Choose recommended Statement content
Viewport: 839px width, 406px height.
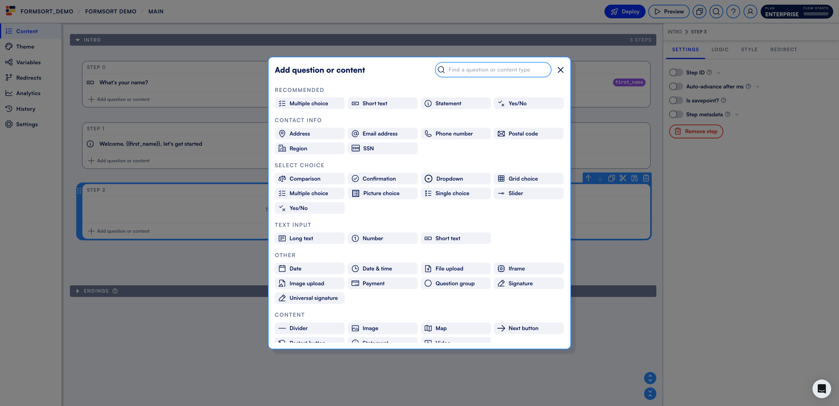point(455,103)
